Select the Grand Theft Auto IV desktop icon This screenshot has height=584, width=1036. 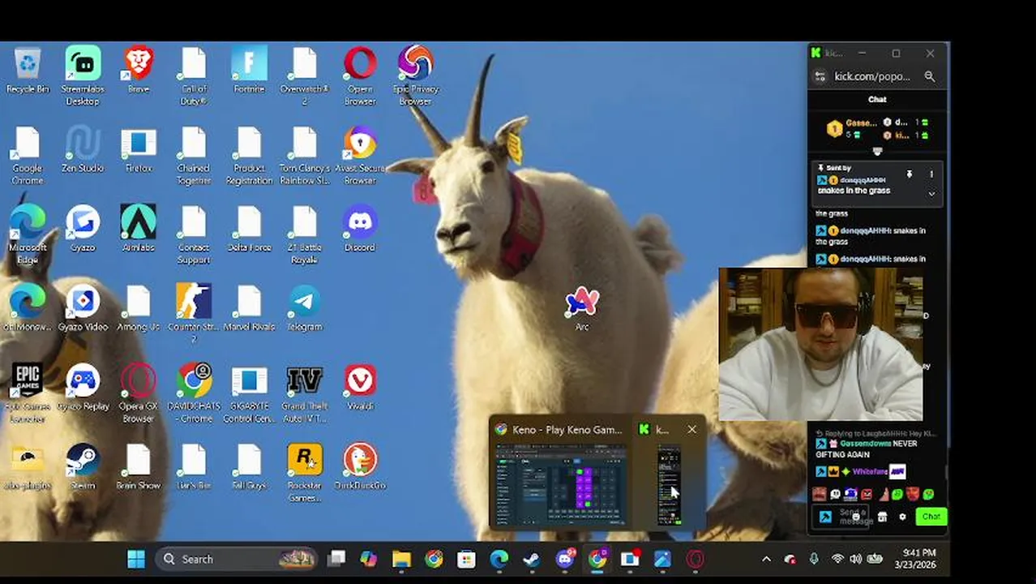coord(305,394)
